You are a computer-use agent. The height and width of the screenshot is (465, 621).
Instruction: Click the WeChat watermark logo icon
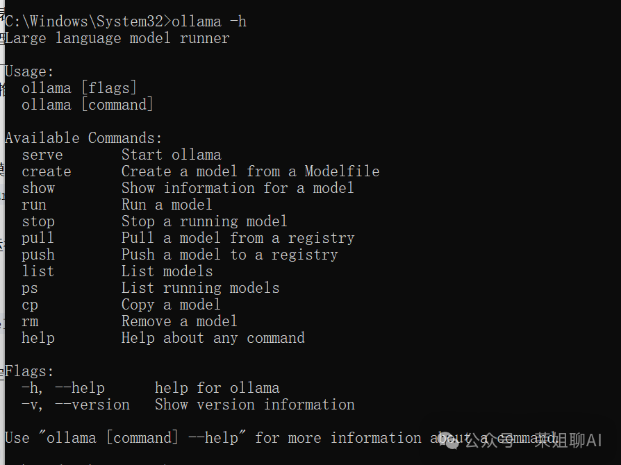point(449,440)
